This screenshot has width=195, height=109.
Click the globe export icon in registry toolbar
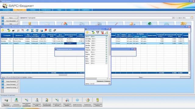tap(41, 30)
